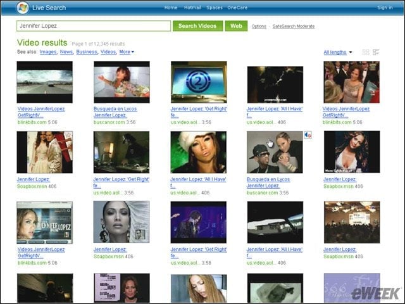The width and height of the screenshot is (405, 304).
Task: Open the search Options link
Action: click(259, 27)
